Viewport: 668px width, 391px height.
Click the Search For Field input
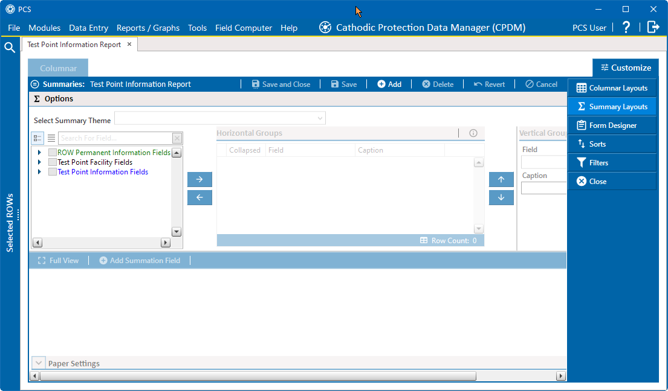click(x=115, y=138)
